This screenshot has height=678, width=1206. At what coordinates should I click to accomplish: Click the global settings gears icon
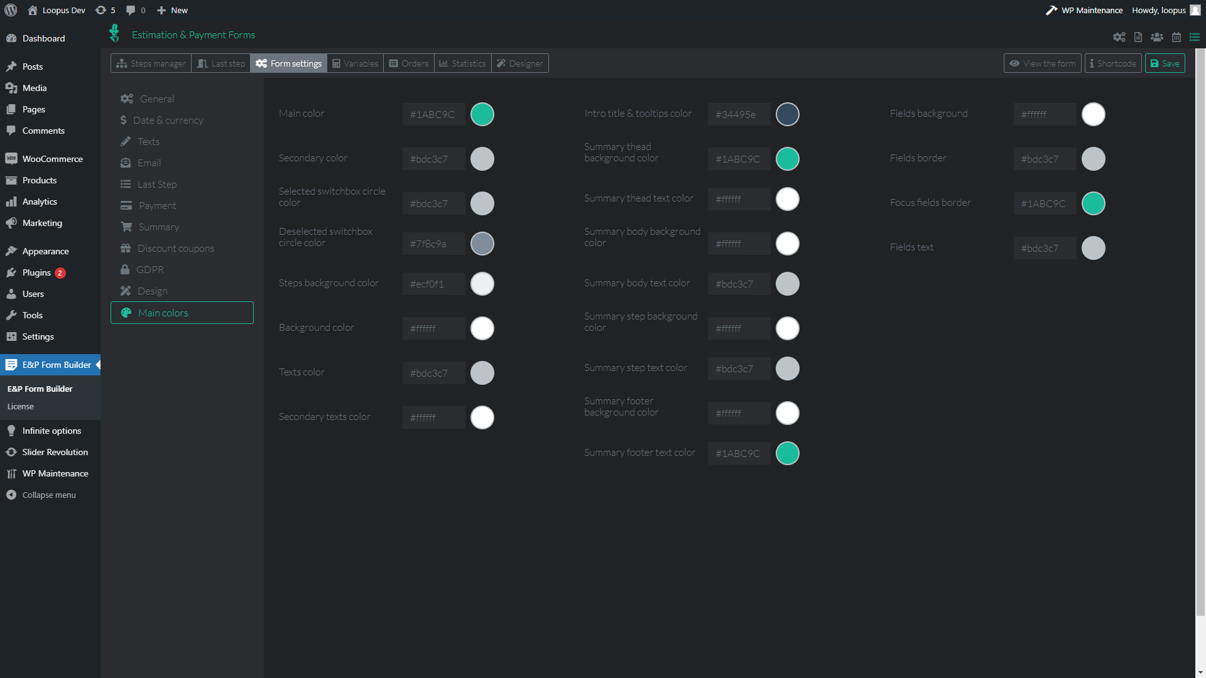coord(1119,37)
